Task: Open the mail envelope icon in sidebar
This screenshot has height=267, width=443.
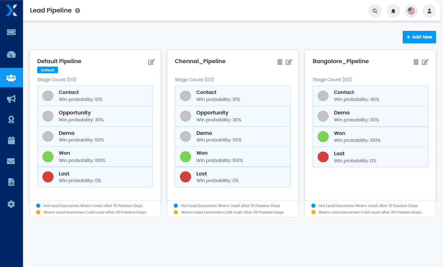Action: (x=11, y=161)
